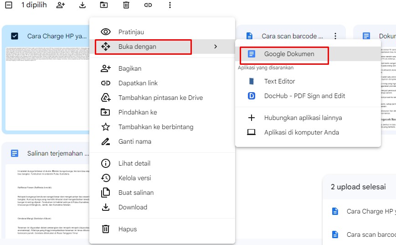Screen dimensions: 396x245
Task: Click the history clock icon beside Kelola versi
Action: click(x=106, y=178)
